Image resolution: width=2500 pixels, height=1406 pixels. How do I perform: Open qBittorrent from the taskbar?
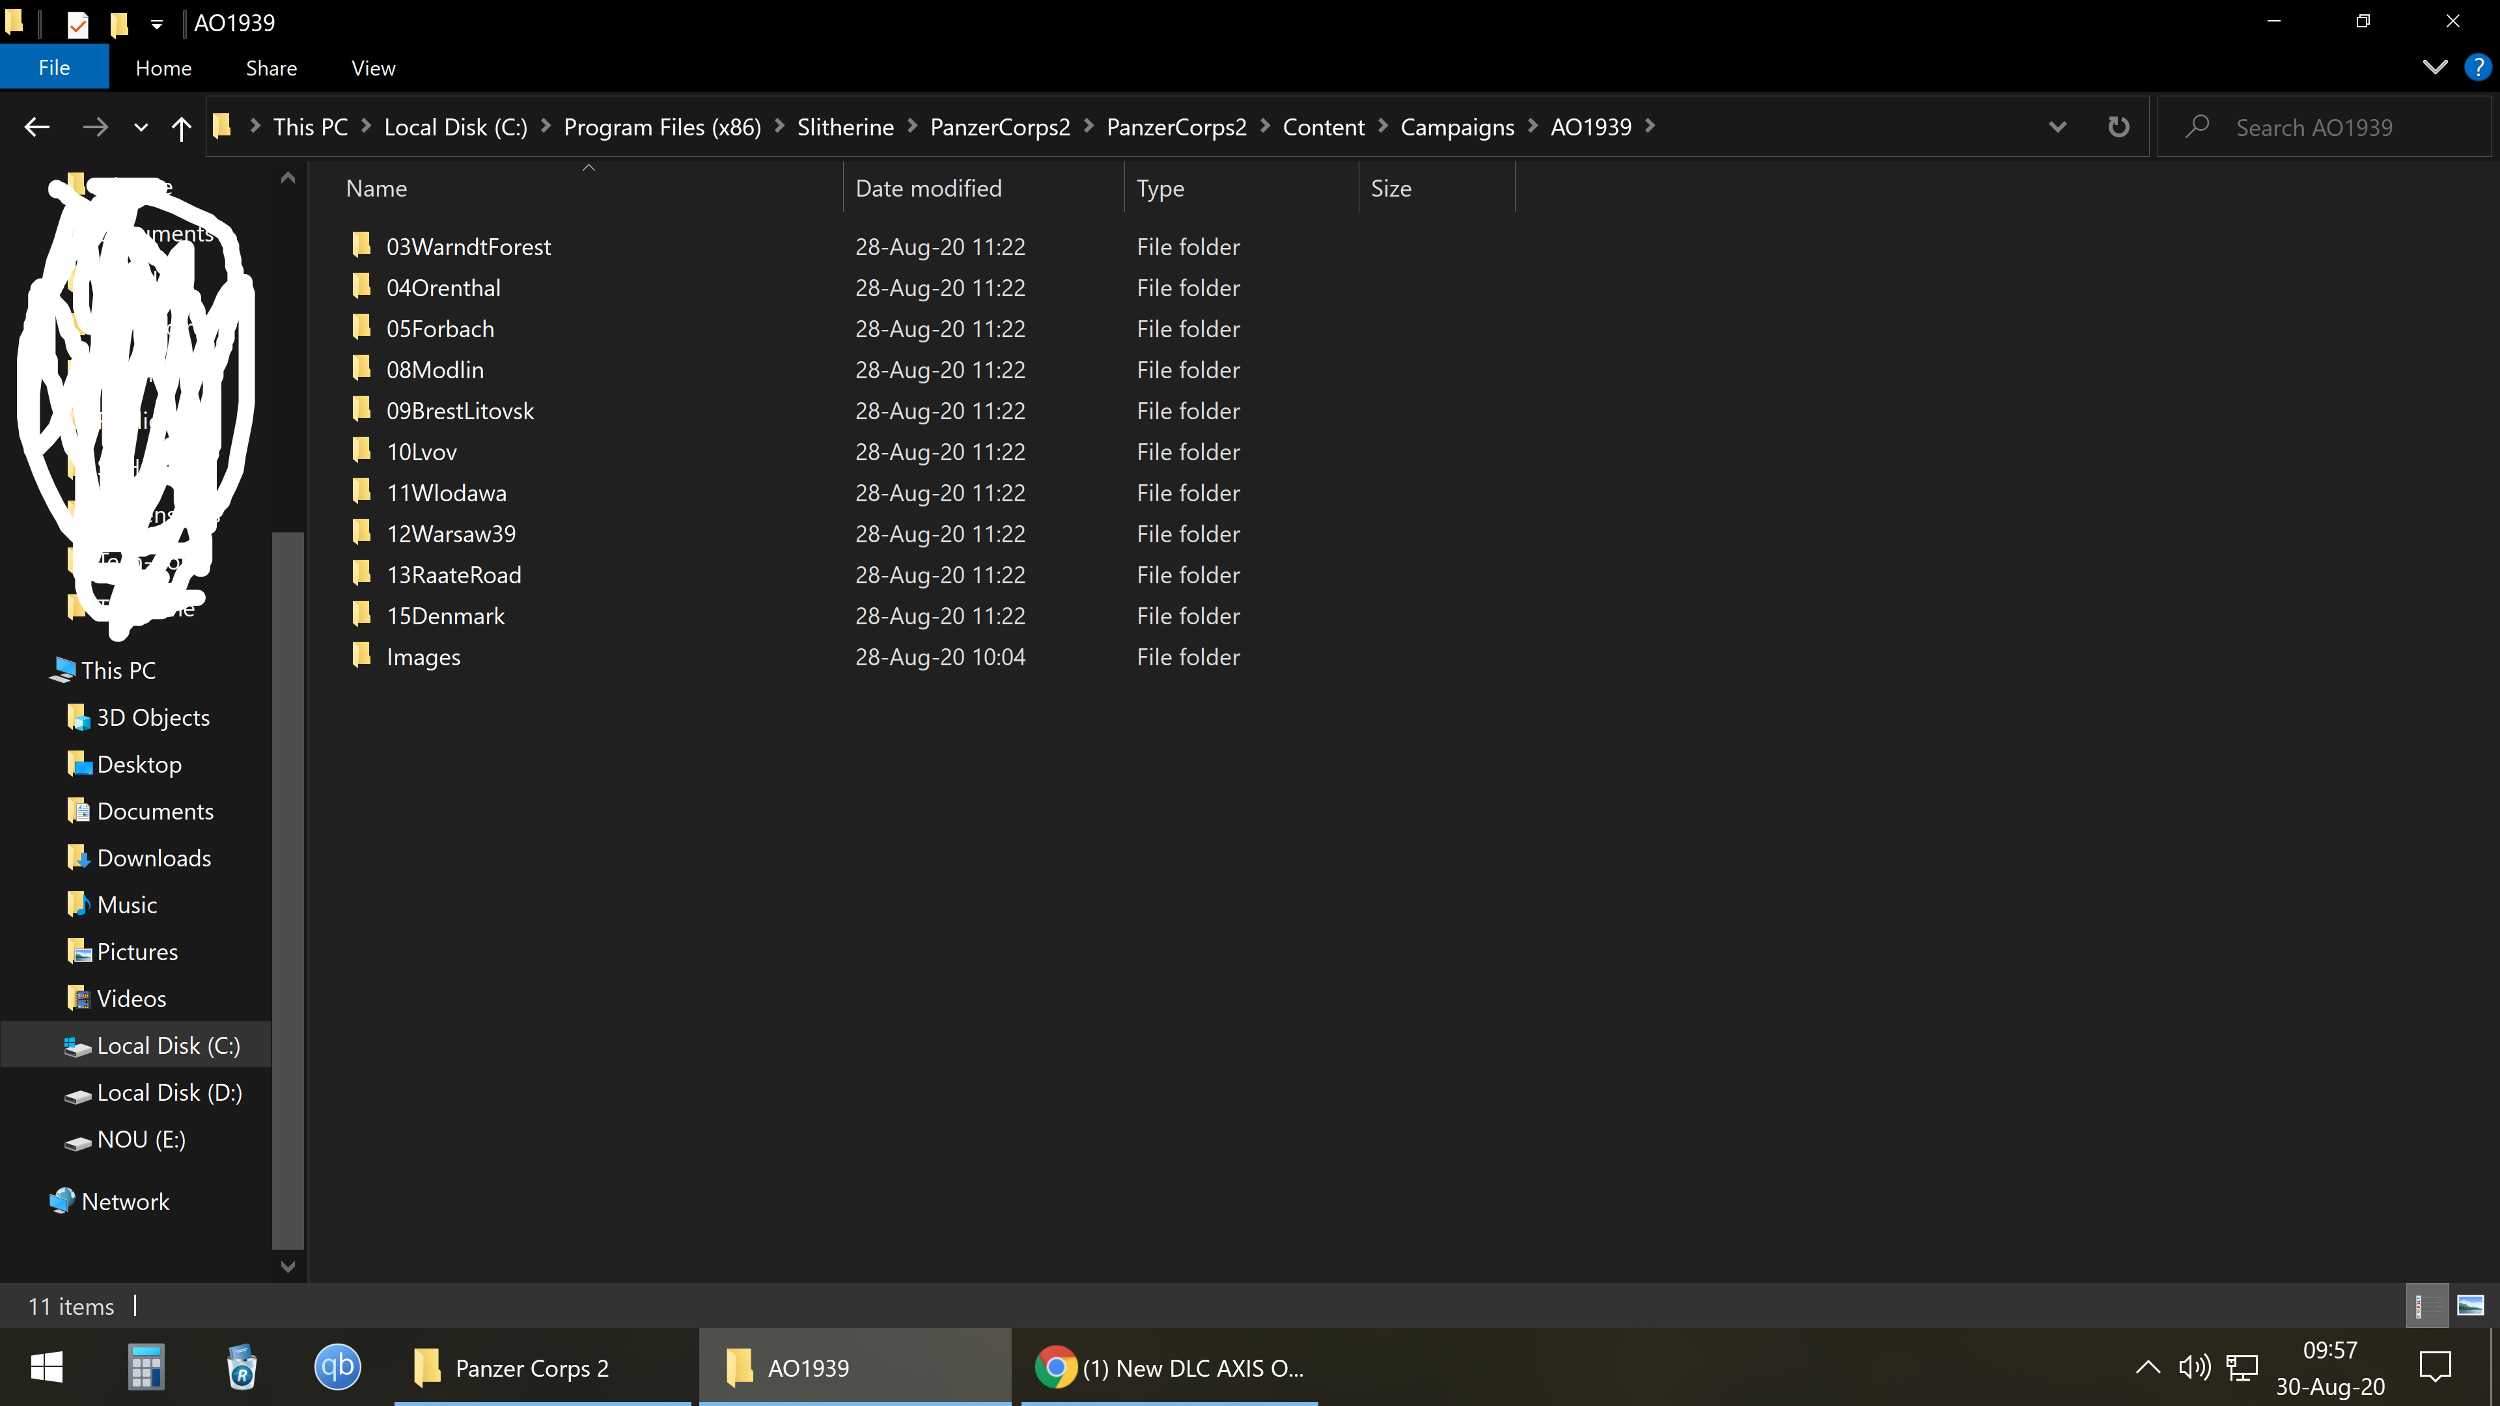tap(338, 1367)
